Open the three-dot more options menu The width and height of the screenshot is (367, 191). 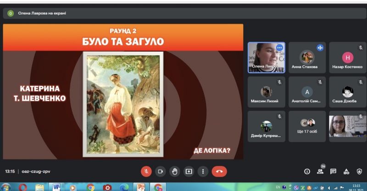[x=203, y=172]
